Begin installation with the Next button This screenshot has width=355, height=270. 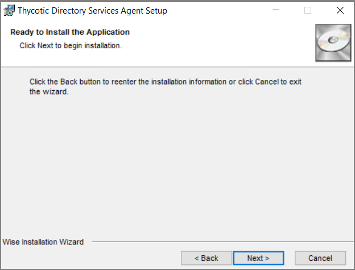tap(258, 258)
